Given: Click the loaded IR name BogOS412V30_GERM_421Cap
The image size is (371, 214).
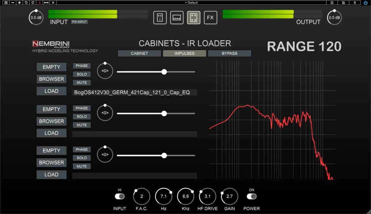Looking at the screenshot, I should pos(134,92).
